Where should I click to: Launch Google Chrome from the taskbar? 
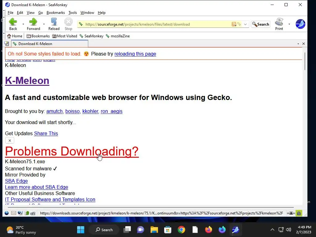[x=181, y=230]
